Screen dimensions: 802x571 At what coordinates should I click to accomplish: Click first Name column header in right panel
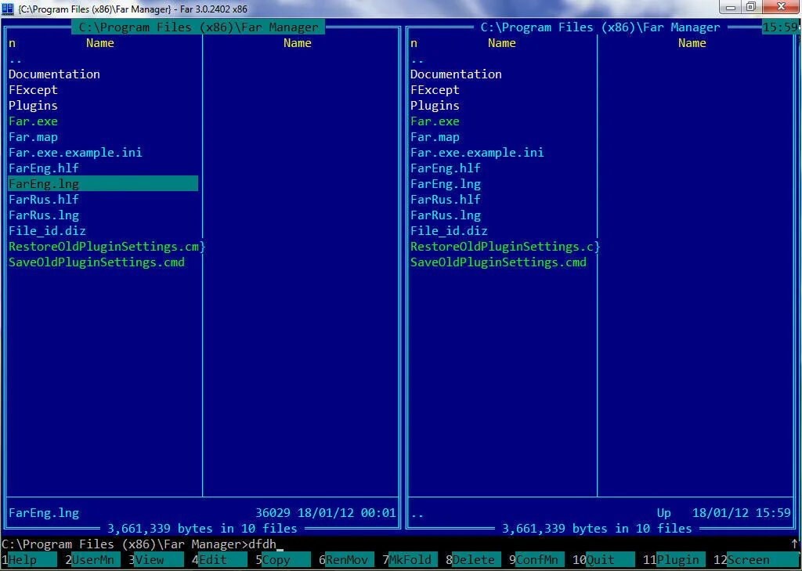point(502,43)
